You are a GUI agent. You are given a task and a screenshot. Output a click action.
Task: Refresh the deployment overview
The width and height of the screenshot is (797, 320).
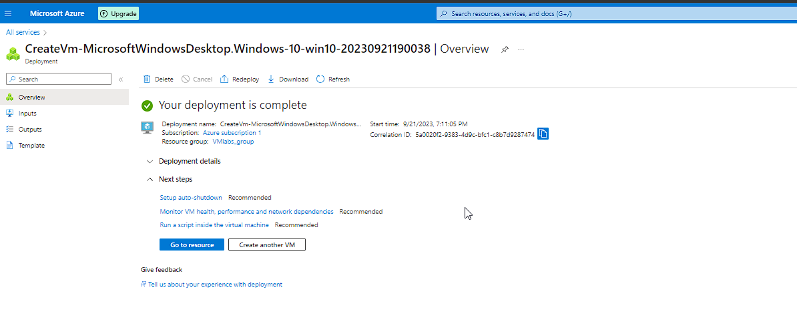333,79
